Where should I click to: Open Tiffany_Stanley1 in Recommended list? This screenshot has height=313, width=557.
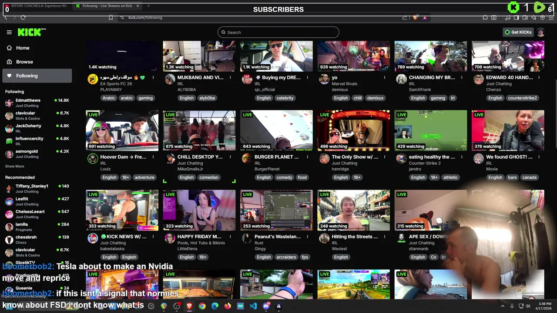pyautogui.click(x=37, y=188)
